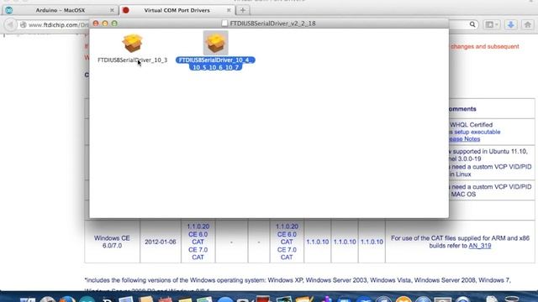Screen dimensions: 538x302
Task: Click the WHQL Certified comment text
Action: tap(471, 125)
